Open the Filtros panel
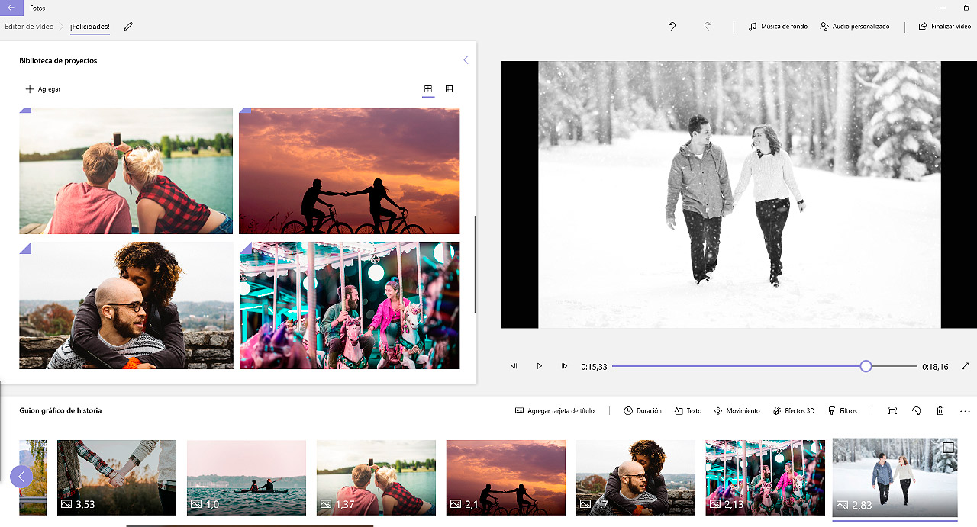The image size is (977, 527). pos(843,410)
